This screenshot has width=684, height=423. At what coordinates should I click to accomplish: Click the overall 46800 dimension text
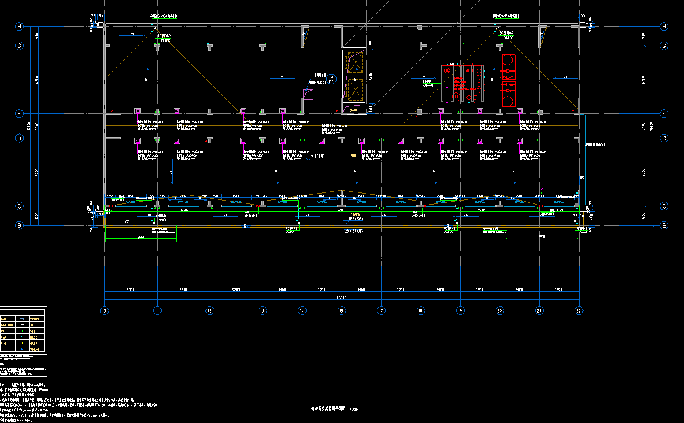point(341,298)
